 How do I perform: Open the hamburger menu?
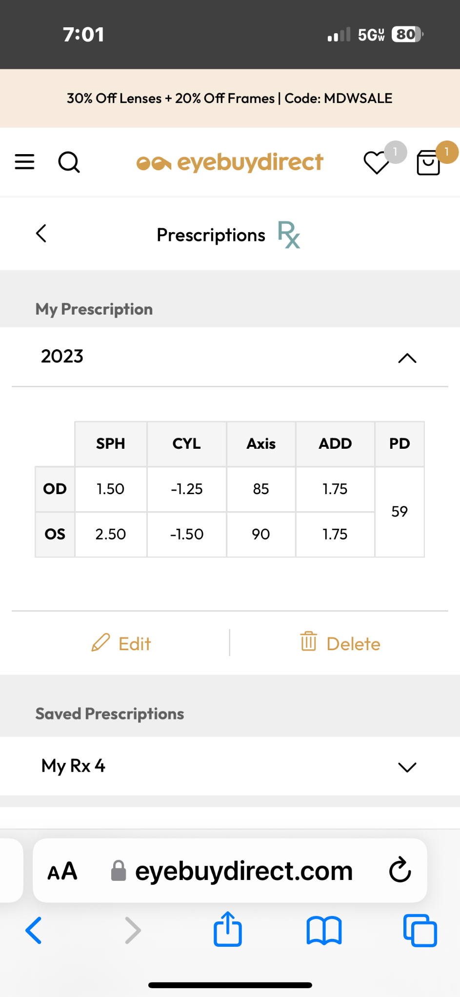24,162
